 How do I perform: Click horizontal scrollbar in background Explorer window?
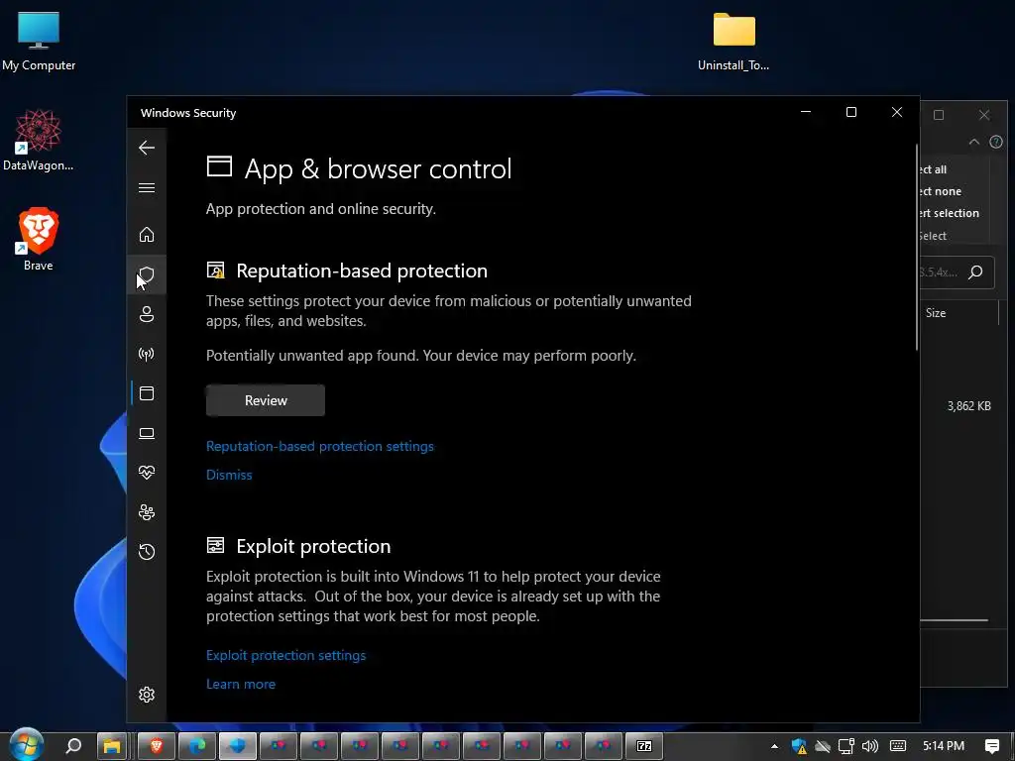pyautogui.click(x=955, y=620)
